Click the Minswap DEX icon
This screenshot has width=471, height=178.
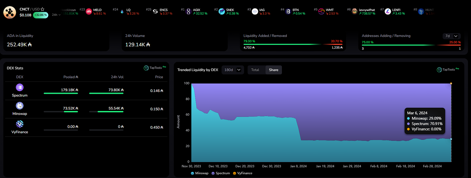point(20,106)
